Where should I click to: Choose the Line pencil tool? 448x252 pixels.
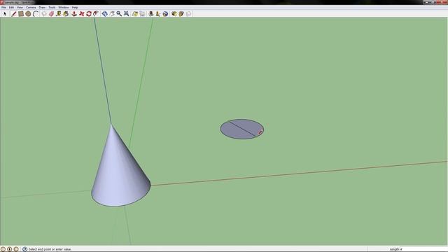point(13,14)
